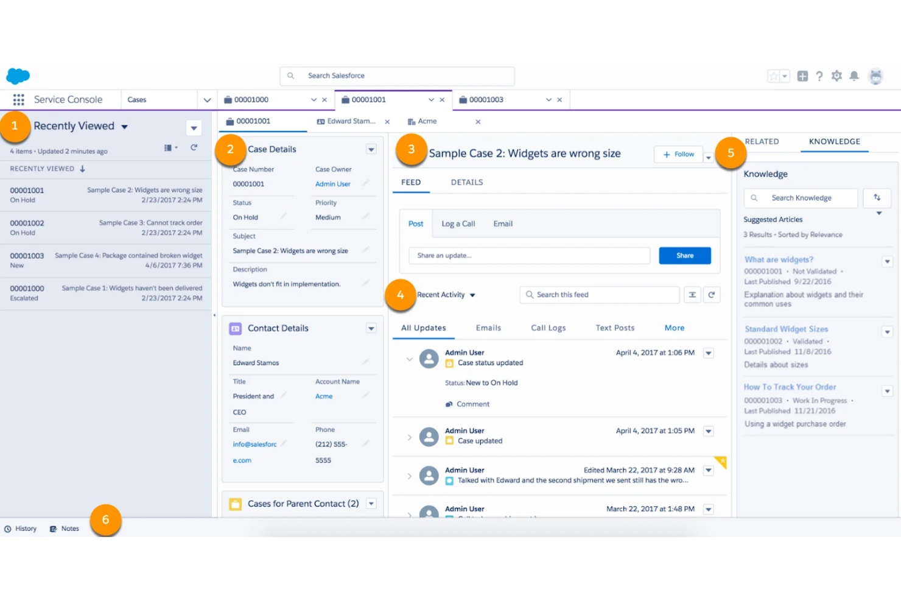Refresh the case feed with the refresh icon
The width and height of the screenshot is (901, 601).
click(711, 295)
